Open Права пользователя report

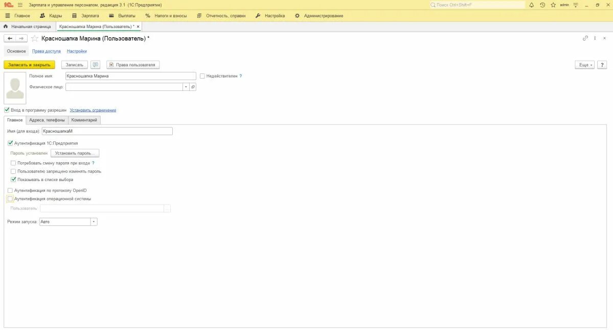coord(133,65)
